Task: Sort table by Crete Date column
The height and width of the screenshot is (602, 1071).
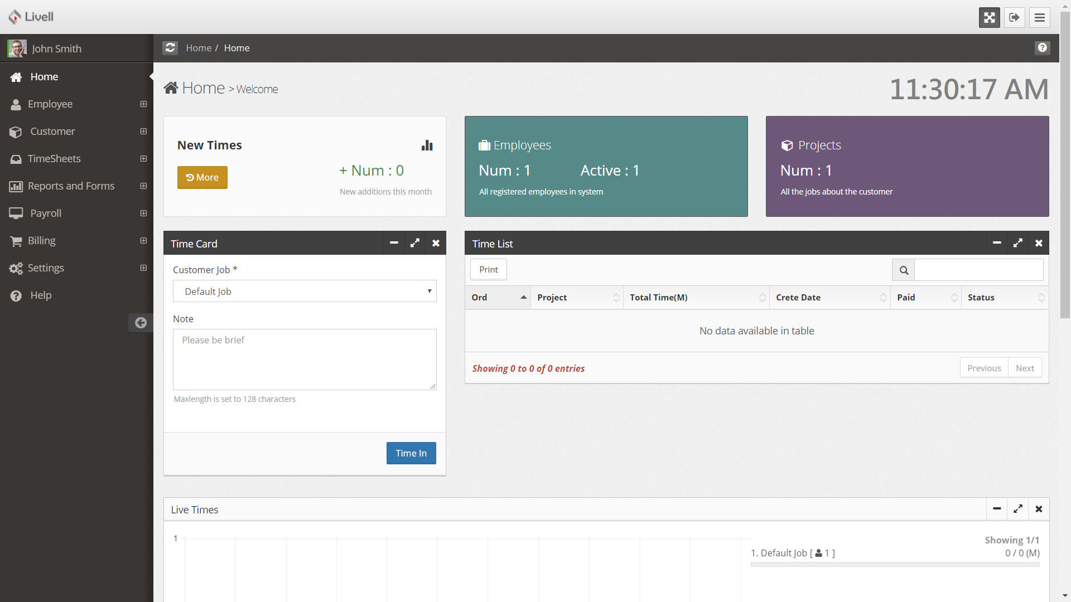Action: 829,298
